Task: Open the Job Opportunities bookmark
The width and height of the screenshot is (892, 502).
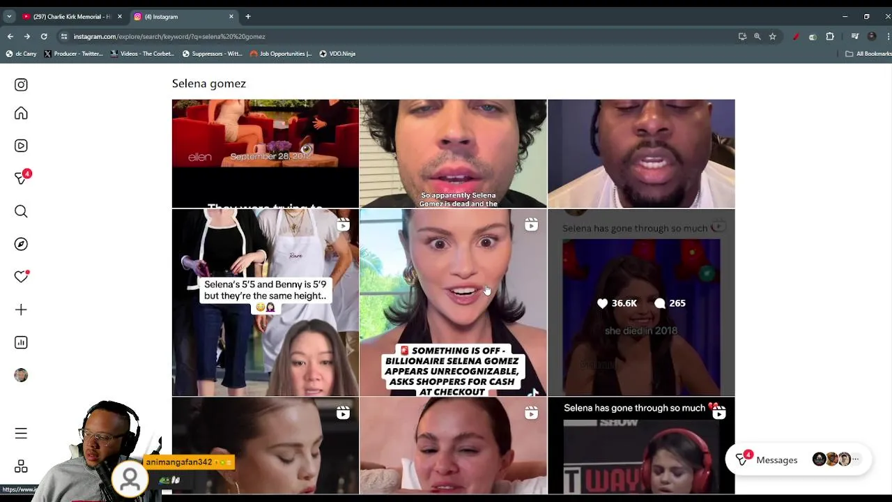Action: pos(281,54)
